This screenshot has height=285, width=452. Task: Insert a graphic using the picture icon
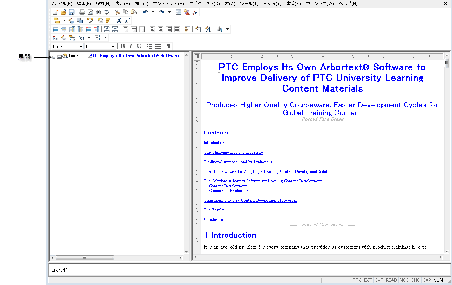click(187, 12)
